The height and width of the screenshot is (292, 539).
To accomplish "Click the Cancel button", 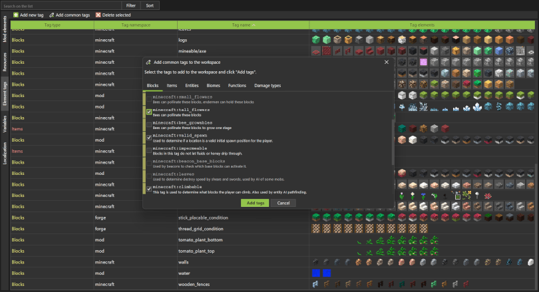I will 283,203.
